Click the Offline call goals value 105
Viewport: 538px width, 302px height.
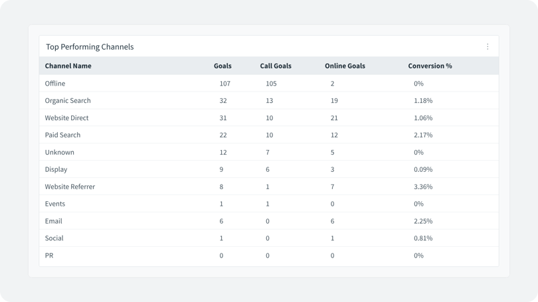pos(271,83)
